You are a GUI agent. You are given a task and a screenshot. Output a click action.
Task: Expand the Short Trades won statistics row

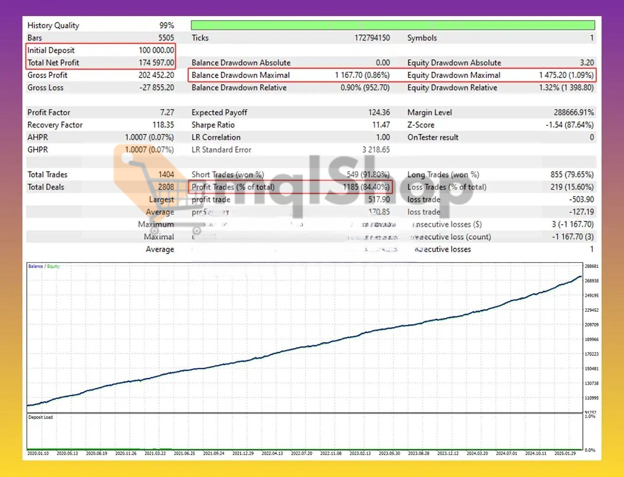tap(228, 174)
